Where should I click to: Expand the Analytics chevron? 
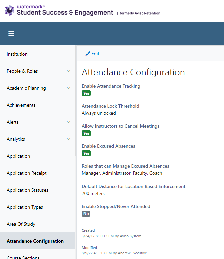[x=68, y=139]
